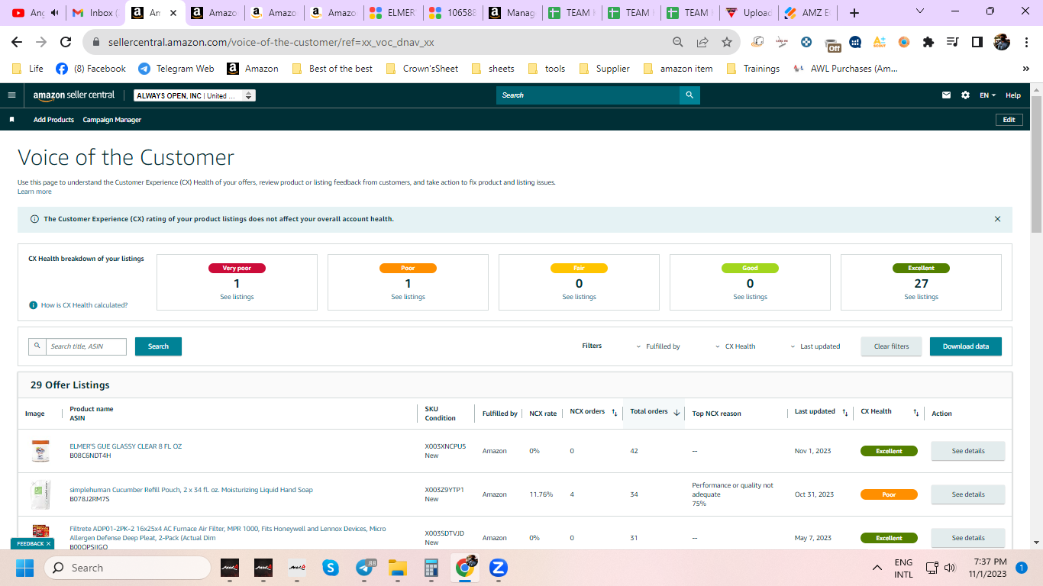This screenshot has height=586, width=1043.
Task: Expand the Fulfilled by filter
Action: pyautogui.click(x=658, y=346)
